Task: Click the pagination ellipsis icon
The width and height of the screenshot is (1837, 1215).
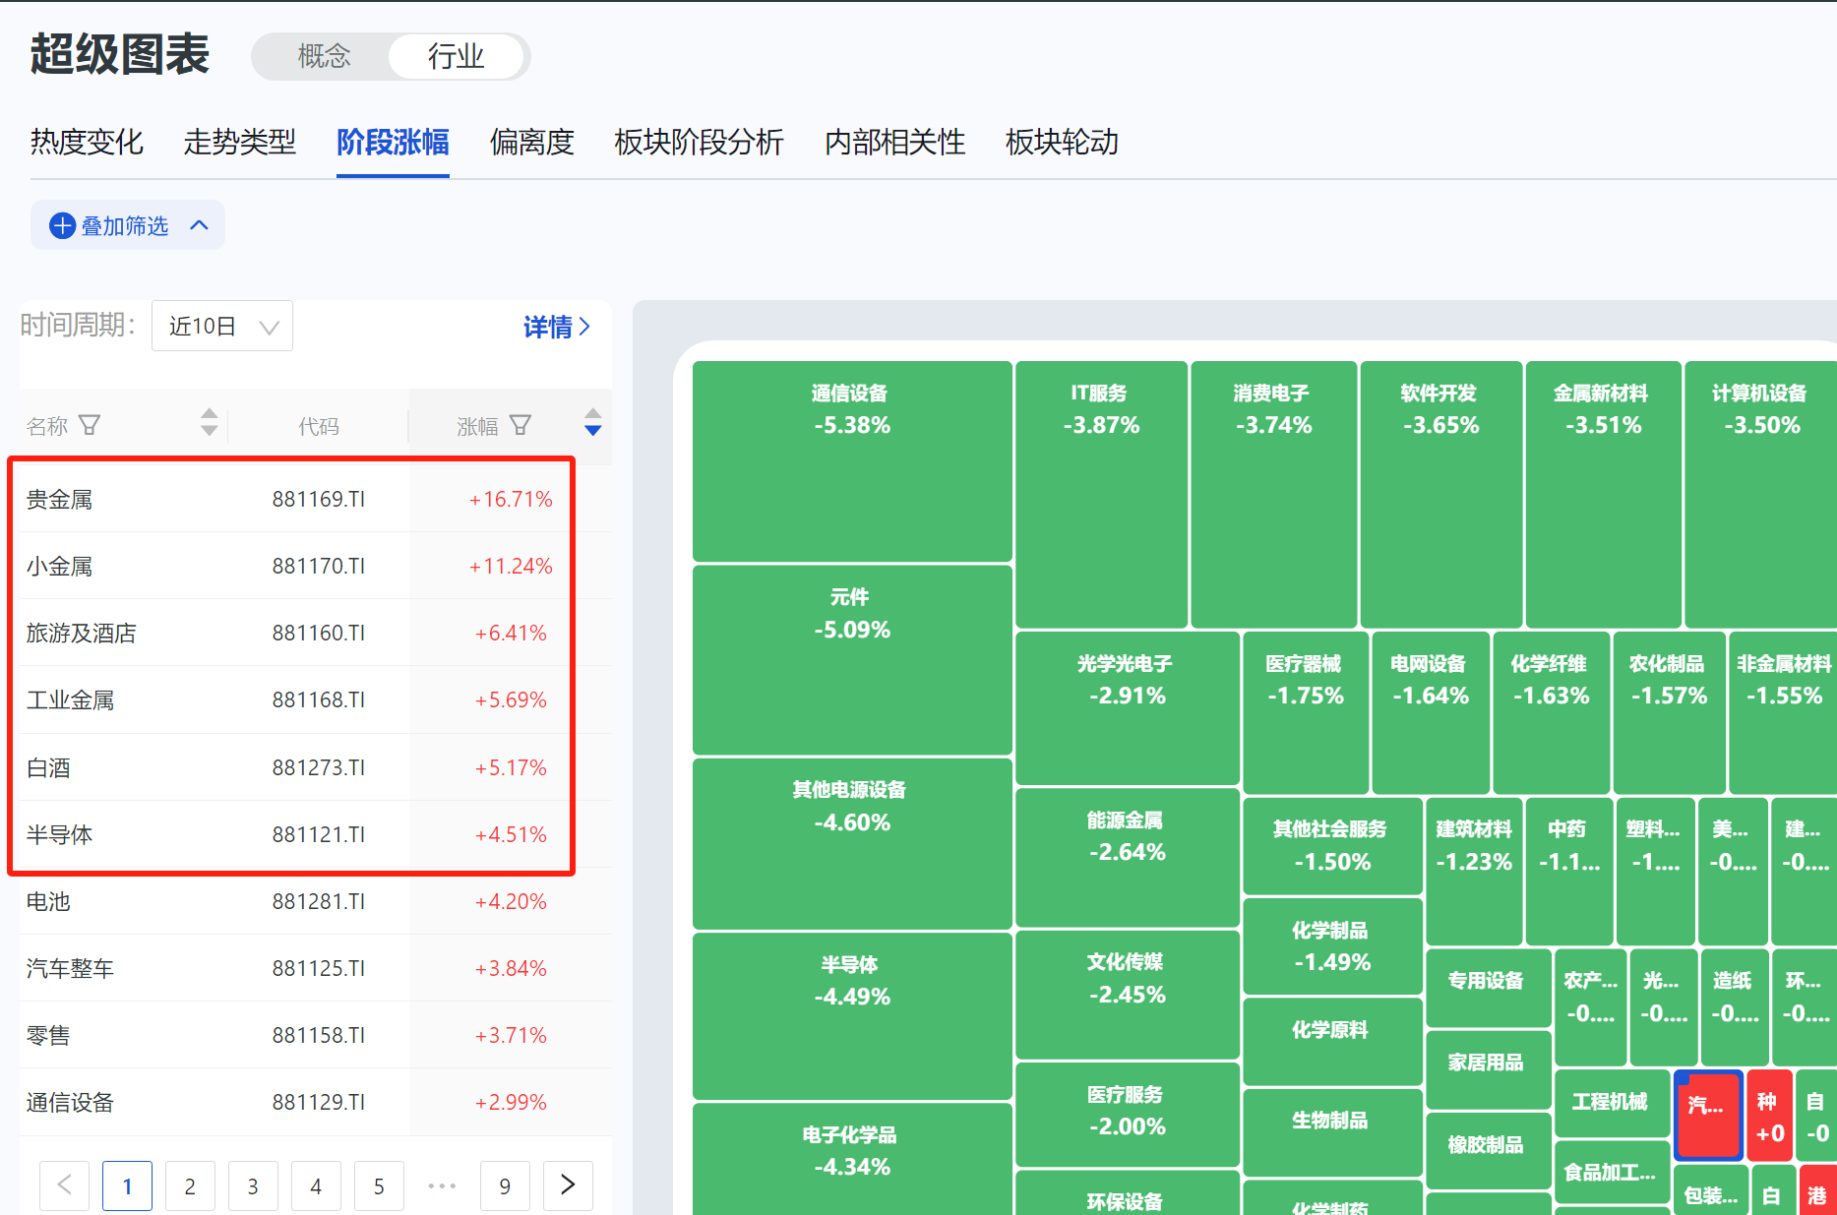Action: tap(442, 1185)
